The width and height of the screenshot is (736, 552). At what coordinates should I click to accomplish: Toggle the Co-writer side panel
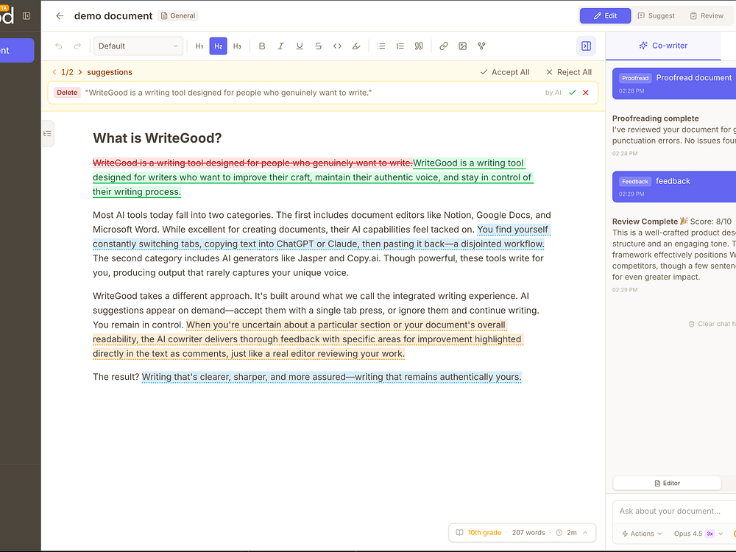click(x=587, y=46)
